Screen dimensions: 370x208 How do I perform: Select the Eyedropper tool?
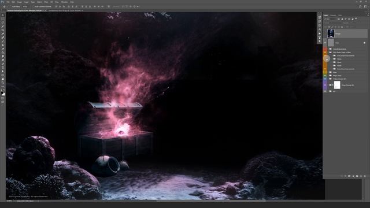tap(3, 34)
